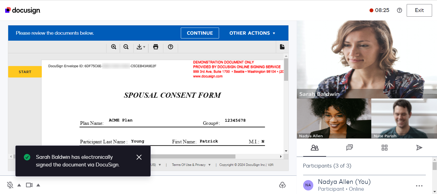Click the cloud upload icon
Image resolution: width=437 pixels, height=194 pixels.
[x=282, y=185]
